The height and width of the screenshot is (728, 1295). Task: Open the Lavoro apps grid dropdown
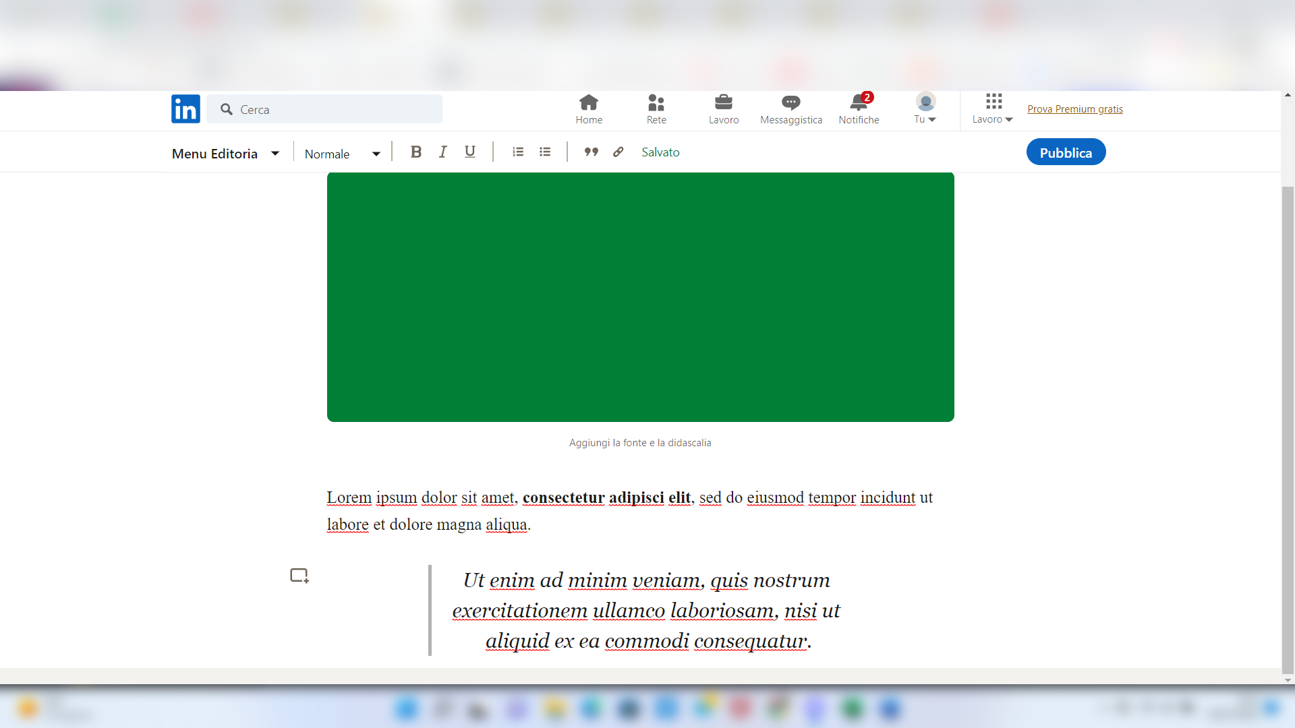tap(991, 109)
